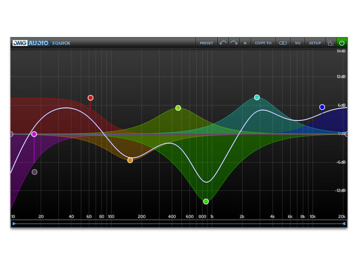The image size is (358, 269).
Task: Click the redo arrow icon
Action: (x=234, y=43)
